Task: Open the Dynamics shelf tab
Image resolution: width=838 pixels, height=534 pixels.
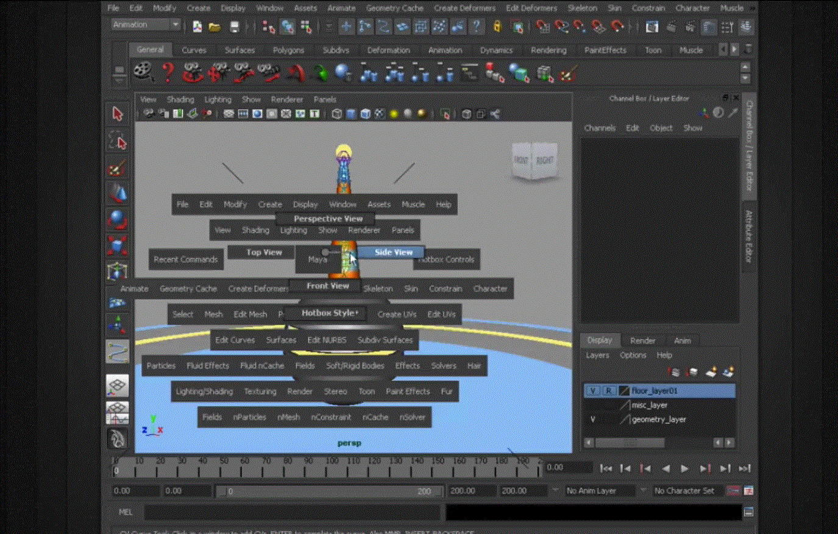Action: pyautogui.click(x=496, y=51)
